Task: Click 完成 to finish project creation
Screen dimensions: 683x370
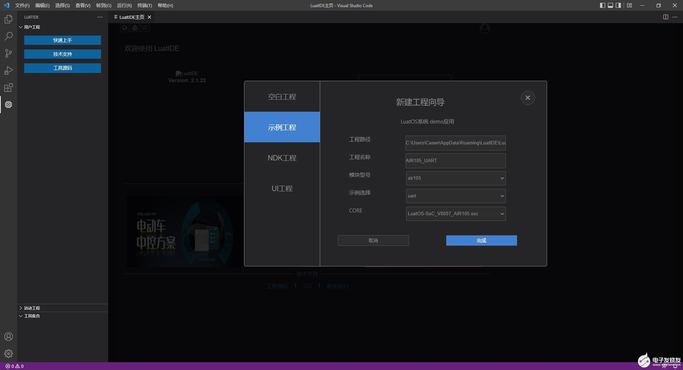Action: (481, 240)
